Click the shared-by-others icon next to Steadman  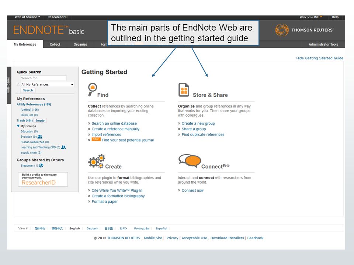41,165
